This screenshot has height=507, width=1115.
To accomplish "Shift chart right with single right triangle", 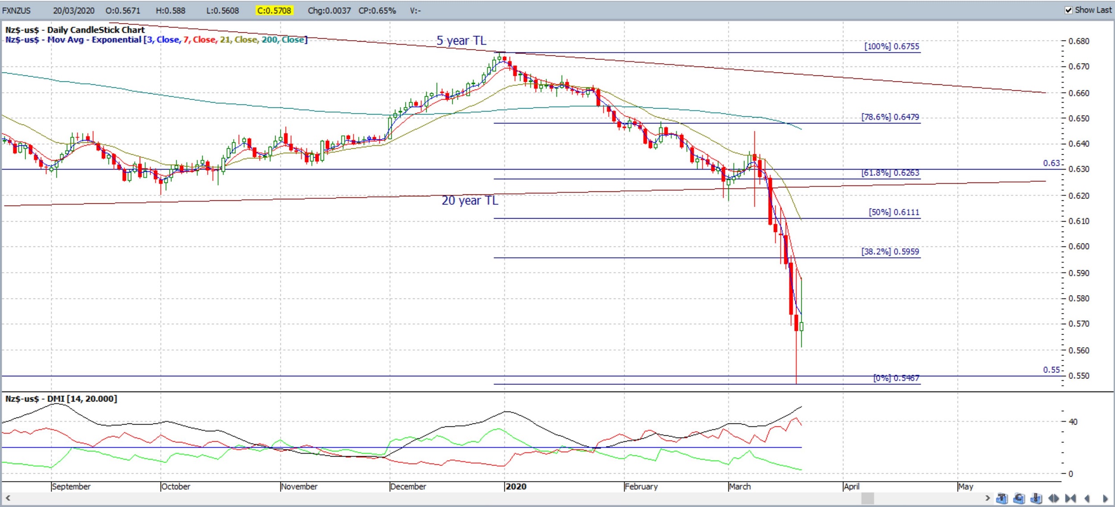I will pyautogui.click(x=1105, y=498).
